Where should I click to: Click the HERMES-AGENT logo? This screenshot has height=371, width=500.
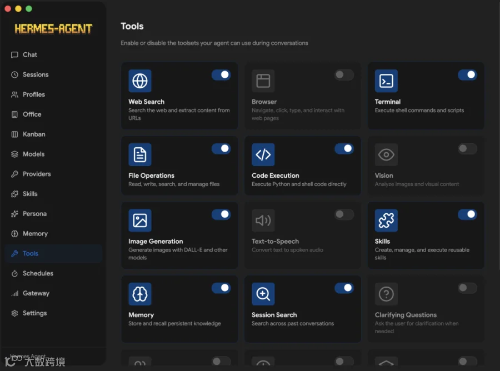pyautogui.click(x=53, y=29)
